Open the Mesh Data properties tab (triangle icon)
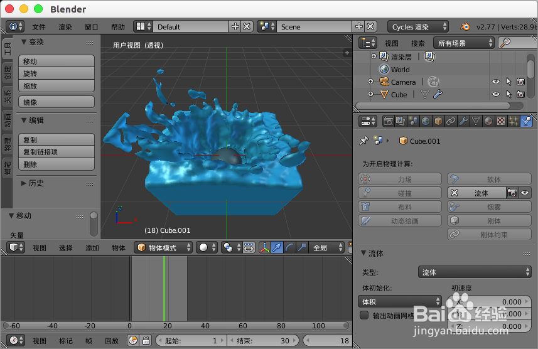The height and width of the screenshot is (349, 538). pyautogui.click(x=476, y=121)
